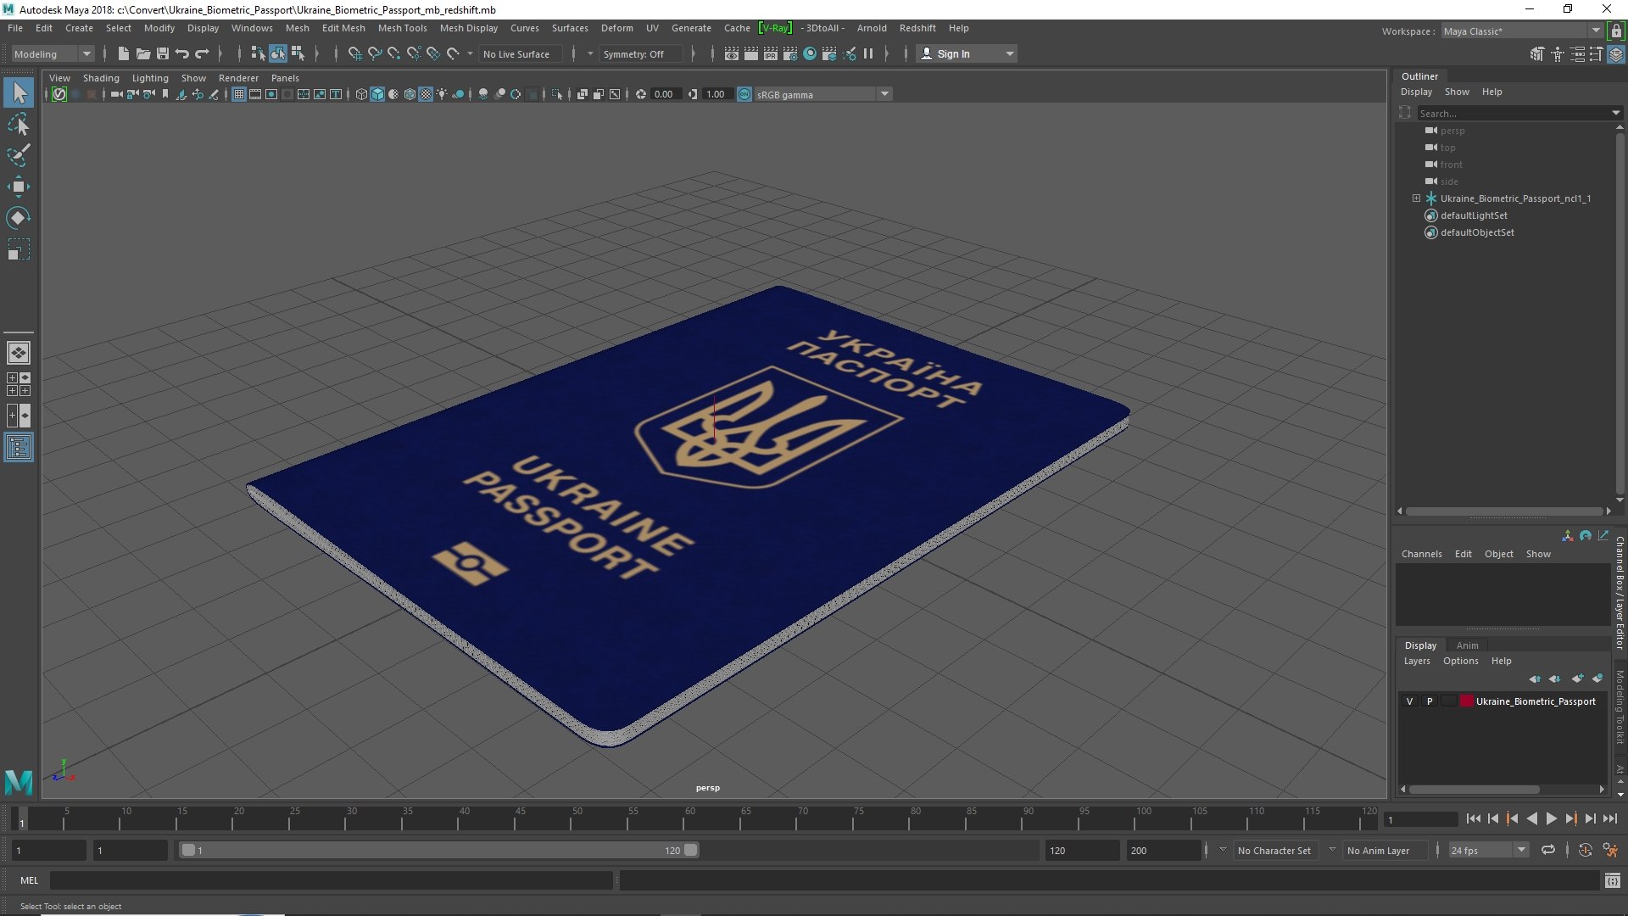Switch to four-view pane layout
Screen dimensions: 1628x916
pyautogui.click(x=19, y=384)
